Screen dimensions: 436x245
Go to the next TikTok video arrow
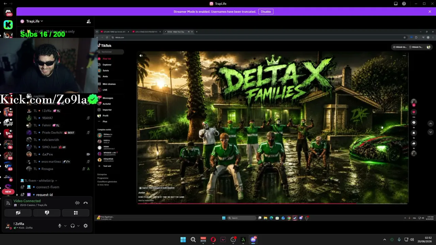(x=431, y=132)
